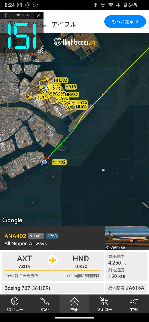Select the NH86 flight marker
Screen dimensions: 149x322
(x=81, y=107)
